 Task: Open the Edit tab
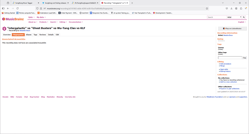coord(57,35)
